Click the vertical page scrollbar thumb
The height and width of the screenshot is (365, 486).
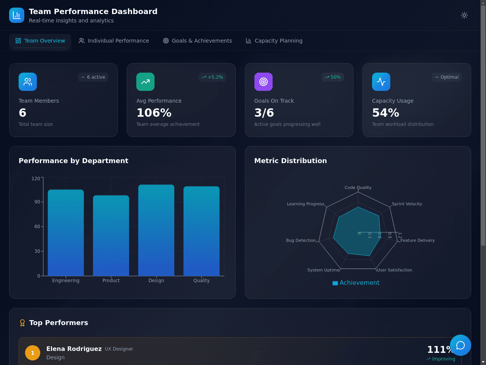coord(483,125)
